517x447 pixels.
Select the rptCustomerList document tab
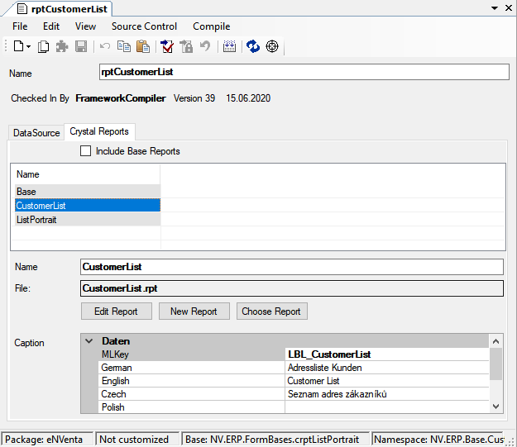tap(69, 9)
